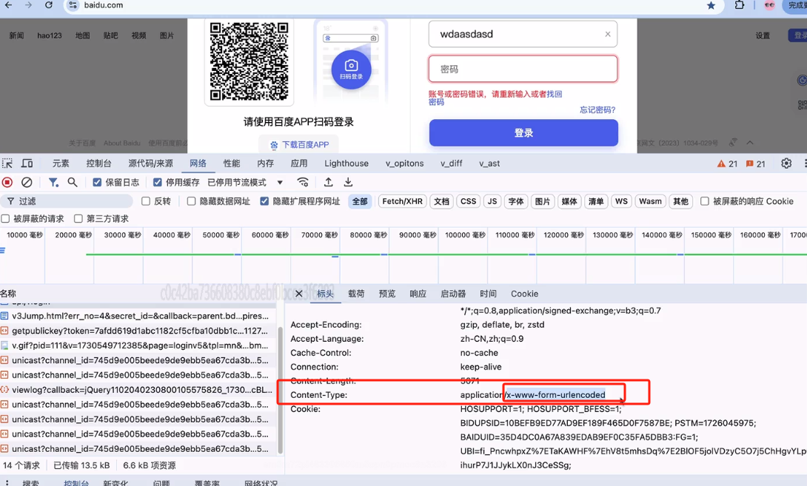The height and width of the screenshot is (486, 807).
Task: Click site info icon in address bar
Action: [x=73, y=5]
